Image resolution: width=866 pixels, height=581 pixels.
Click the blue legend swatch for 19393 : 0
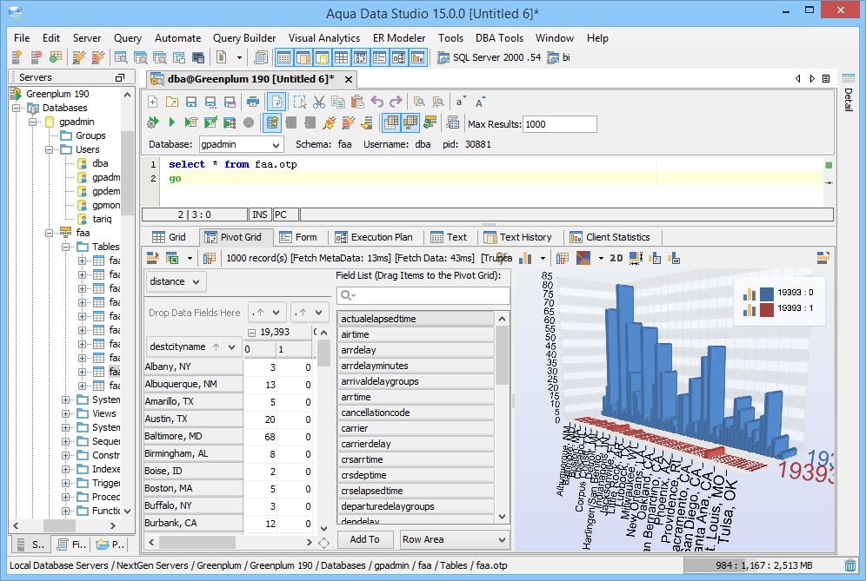coord(767,294)
